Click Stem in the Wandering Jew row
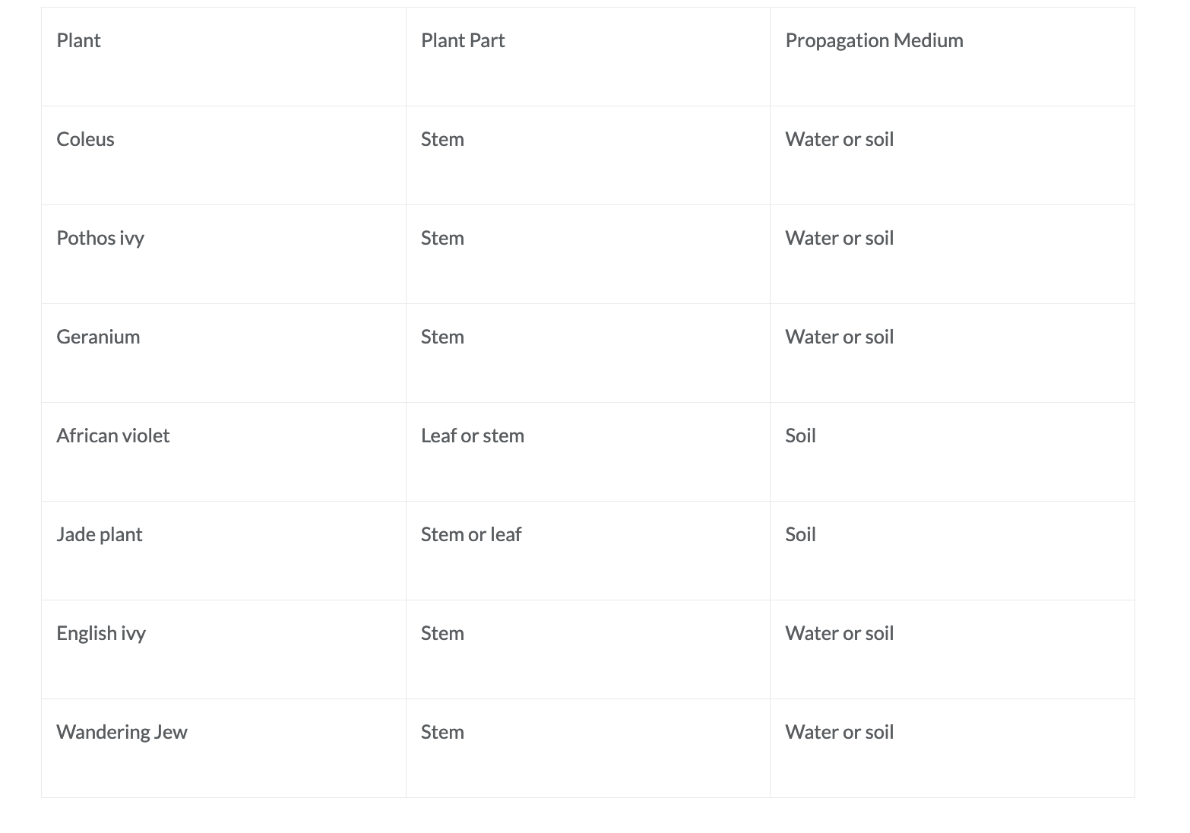Screen dimensions: 1190x833 pos(442,732)
